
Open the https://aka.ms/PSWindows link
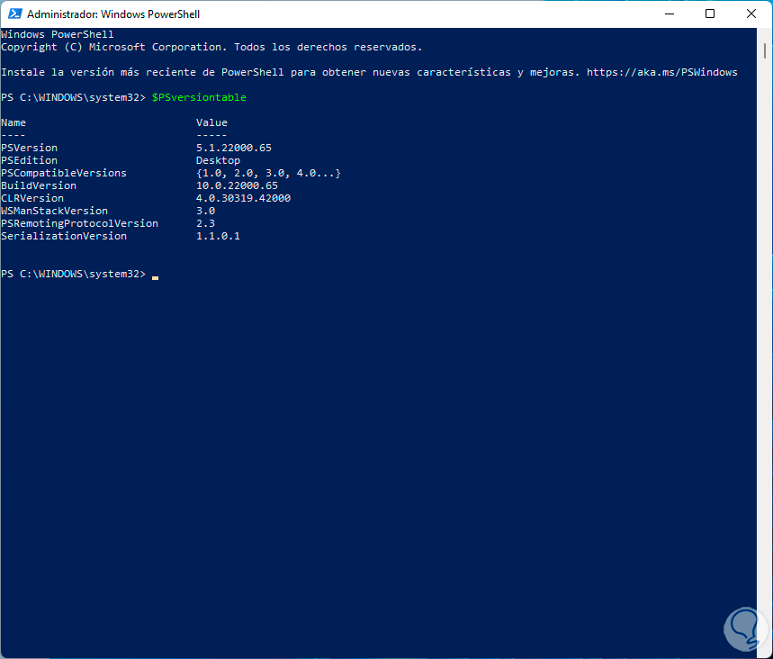[x=661, y=72]
